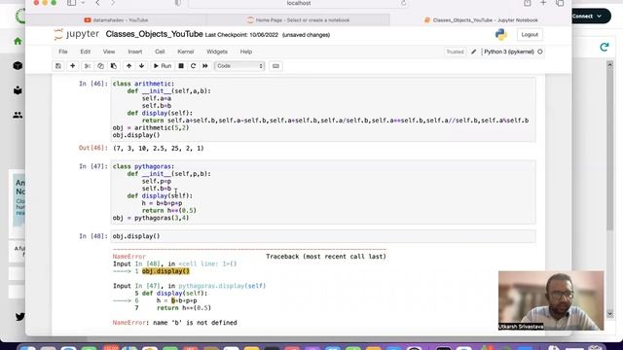Go back with the browser back arrow
Screen dimensions: 623x350
(x=97, y=3)
